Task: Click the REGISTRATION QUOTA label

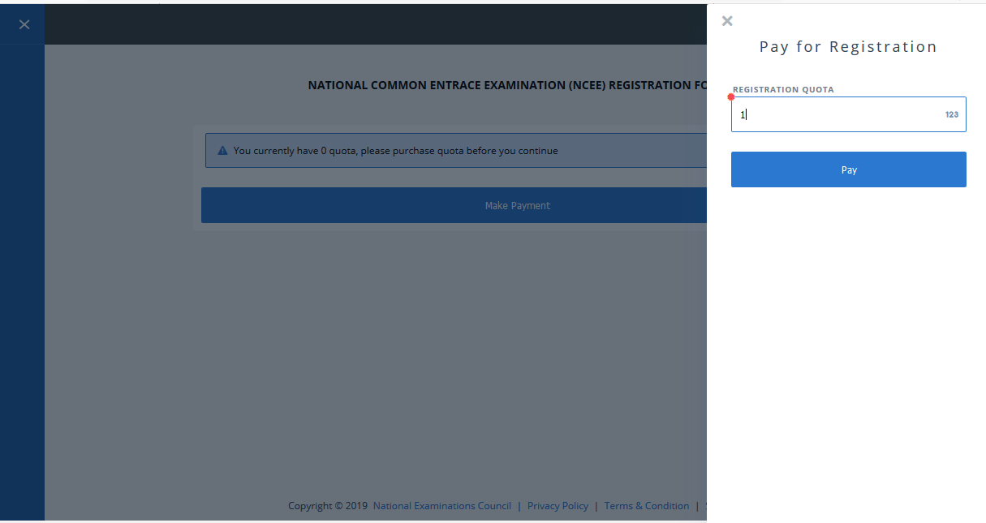Action: [x=782, y=89]
